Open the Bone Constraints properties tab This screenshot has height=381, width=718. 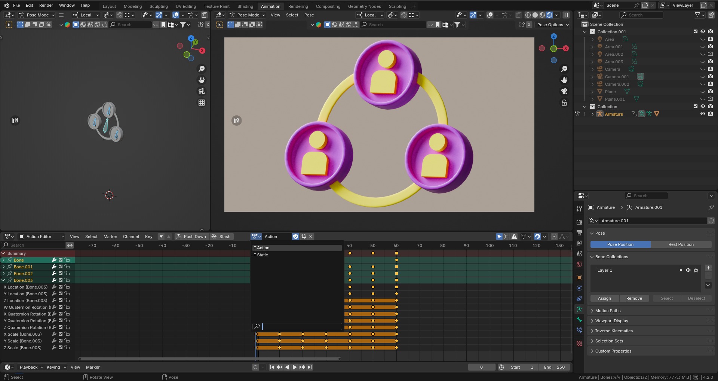pos(579,330)
